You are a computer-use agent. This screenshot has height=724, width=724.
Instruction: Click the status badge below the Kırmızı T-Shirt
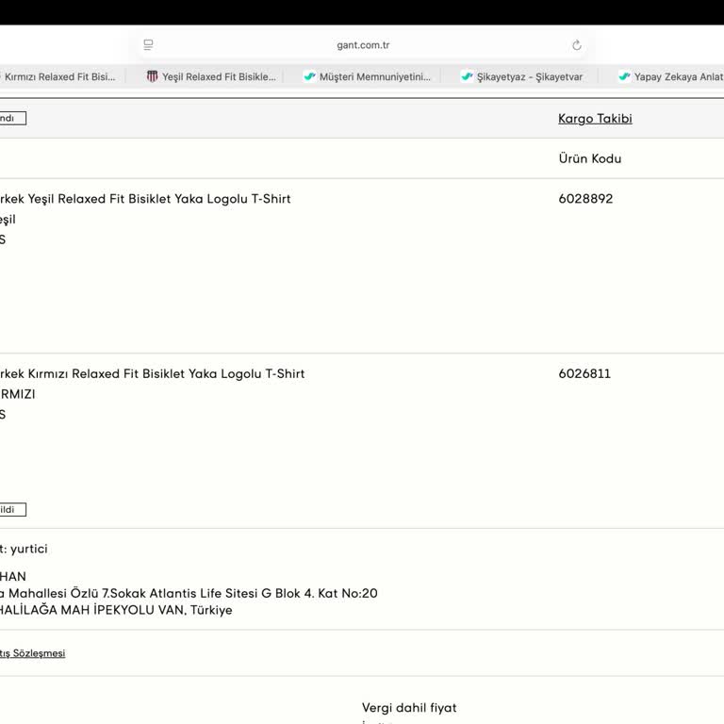[x=13, y=509]
